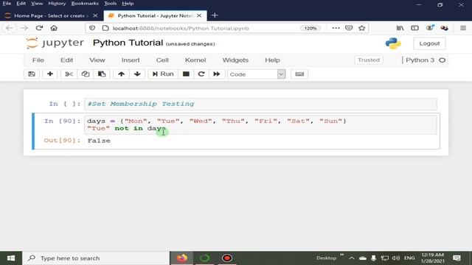
Task: Click the False output text
Action: click(x=99, y=141)
